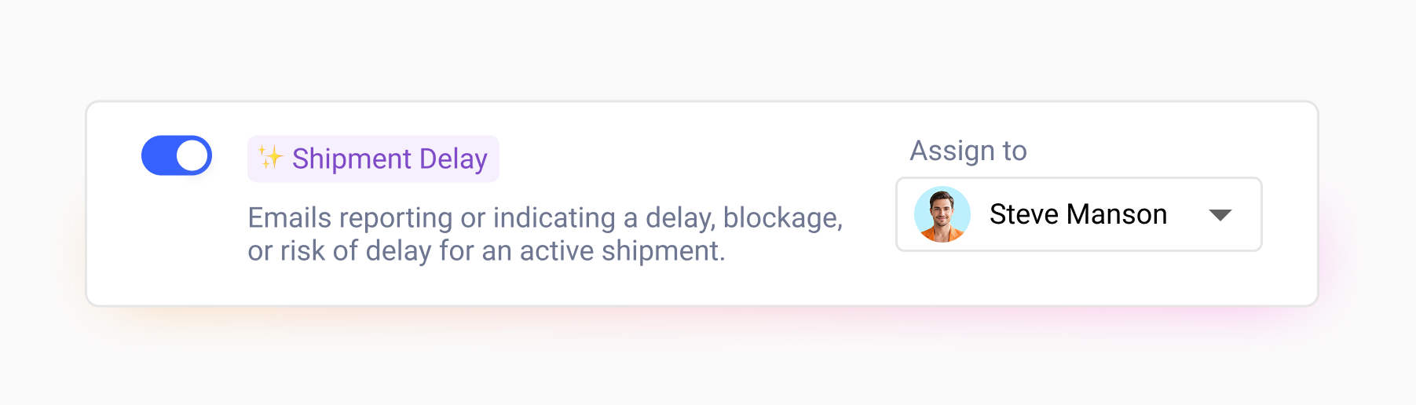Click the gray caret in assignee field
Viewport: 1416px width, 405px height.
tap(1220, 215)
